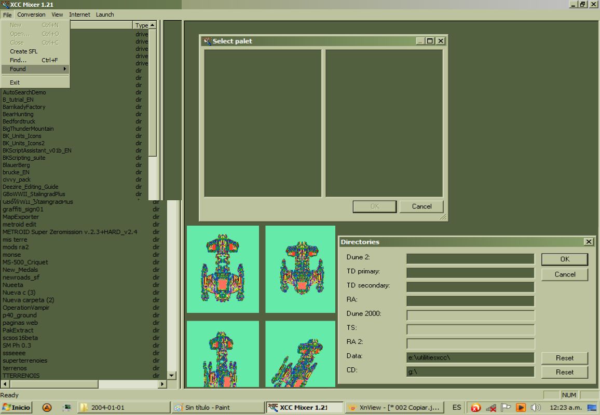Click the TS directory field
This screenshot has height=415, width=600.
[470, 329]
